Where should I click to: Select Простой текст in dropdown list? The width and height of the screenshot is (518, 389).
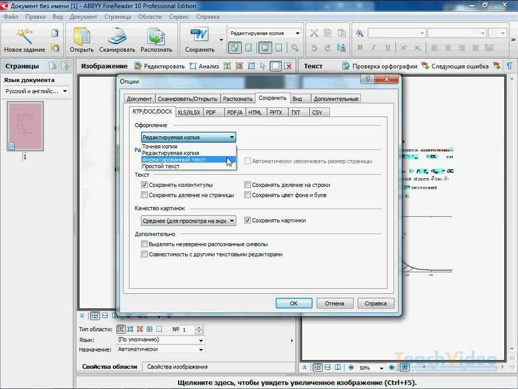[x=189, y=166]
